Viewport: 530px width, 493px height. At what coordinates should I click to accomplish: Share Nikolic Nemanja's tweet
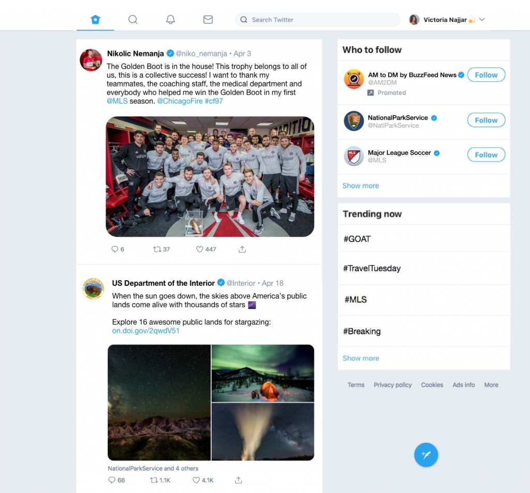coord(242,249)
